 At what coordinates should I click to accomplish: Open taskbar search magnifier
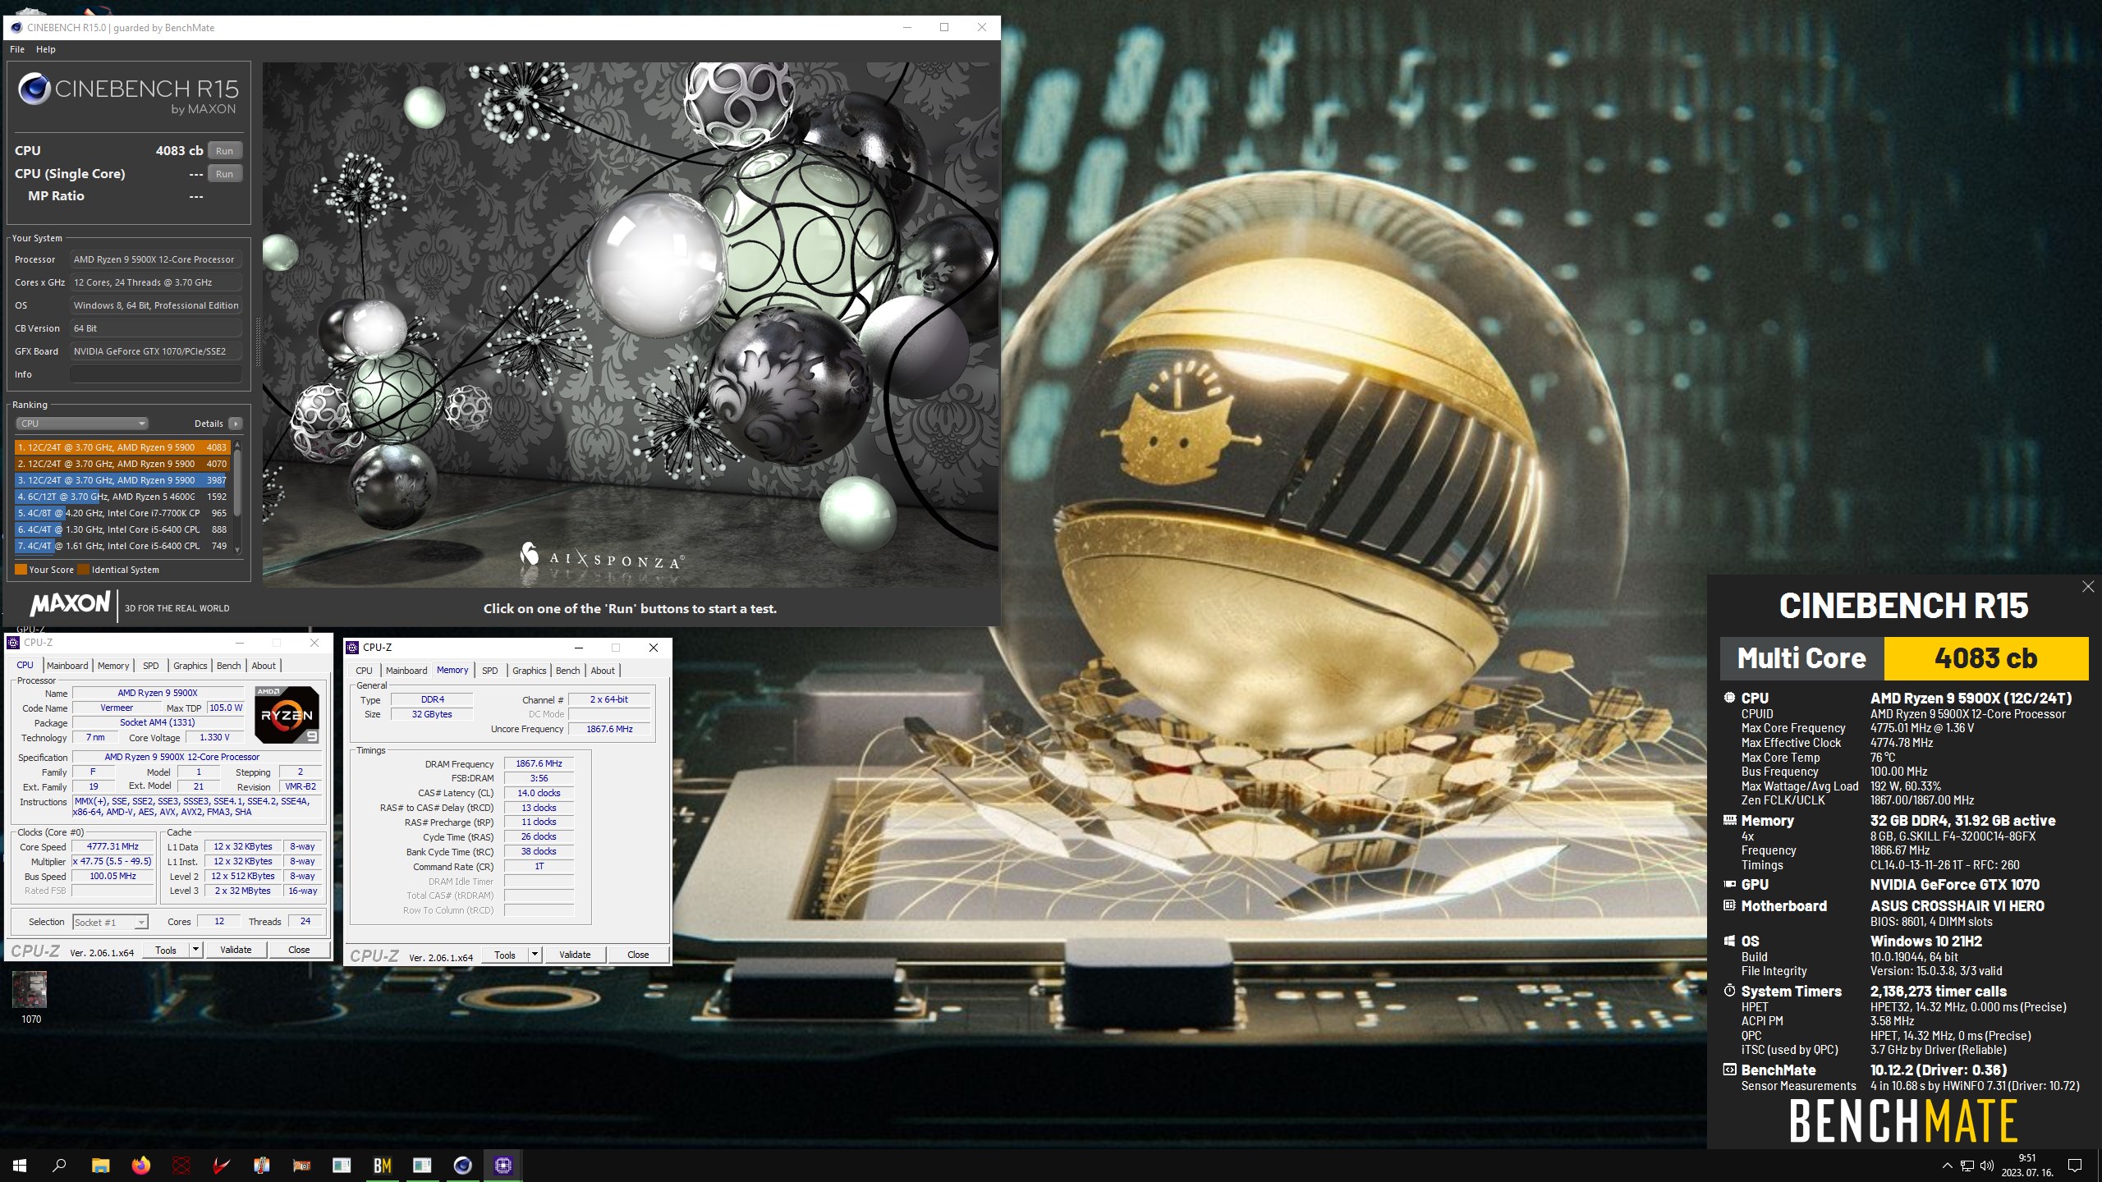(59, 1165)
